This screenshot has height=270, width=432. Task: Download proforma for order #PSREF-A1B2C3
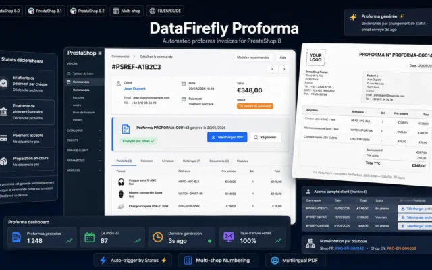tap(415, 209)
